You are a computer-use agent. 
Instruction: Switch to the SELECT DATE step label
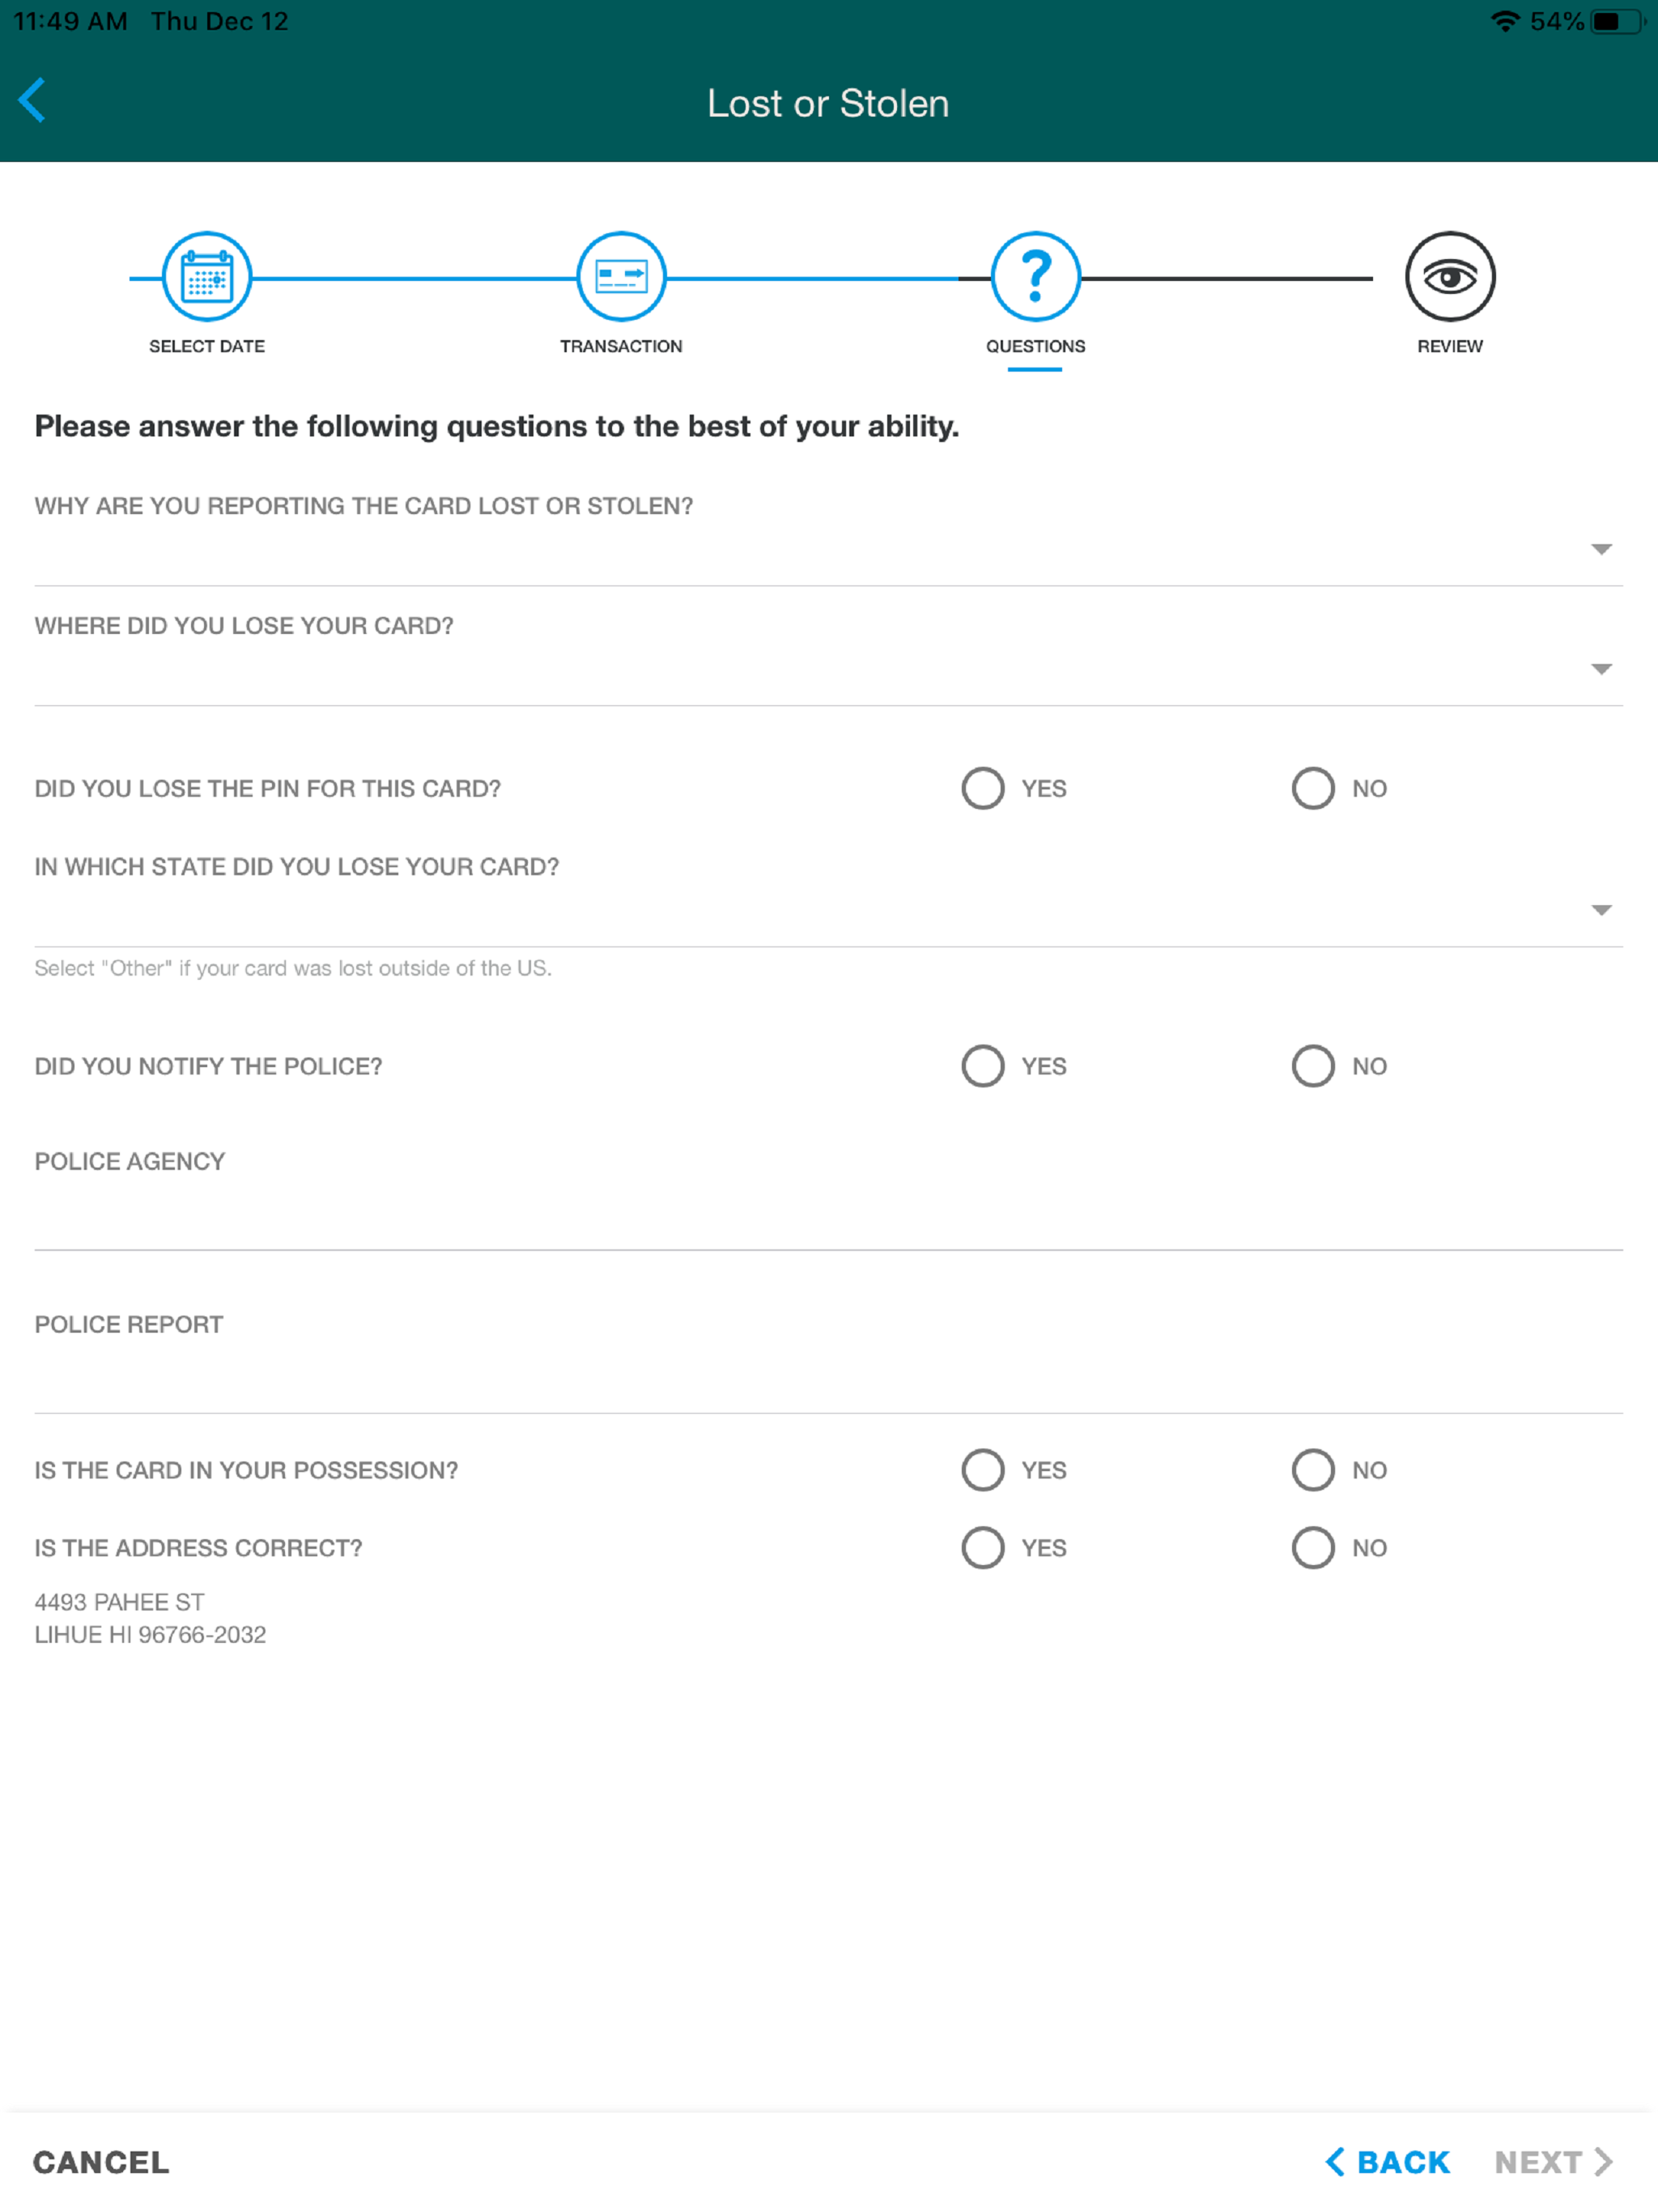click(207, 346)
